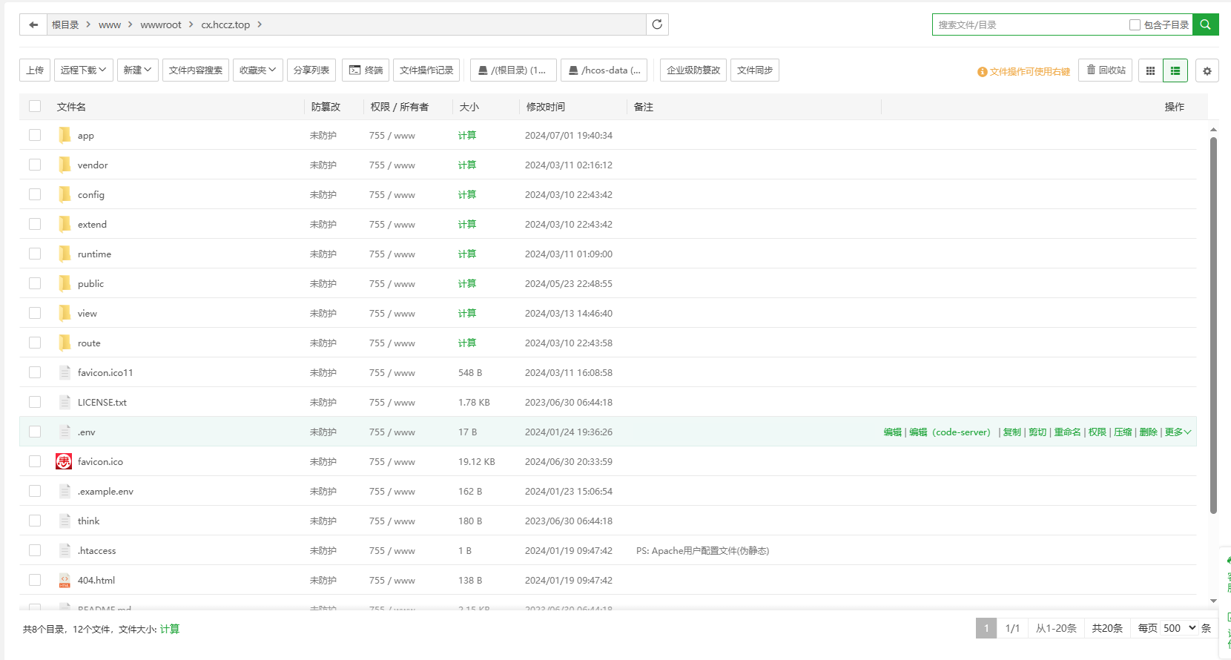Expand 更多 options for the .env row
The height and width of the screenshot is (660, 1231).
click(1178, 432)
